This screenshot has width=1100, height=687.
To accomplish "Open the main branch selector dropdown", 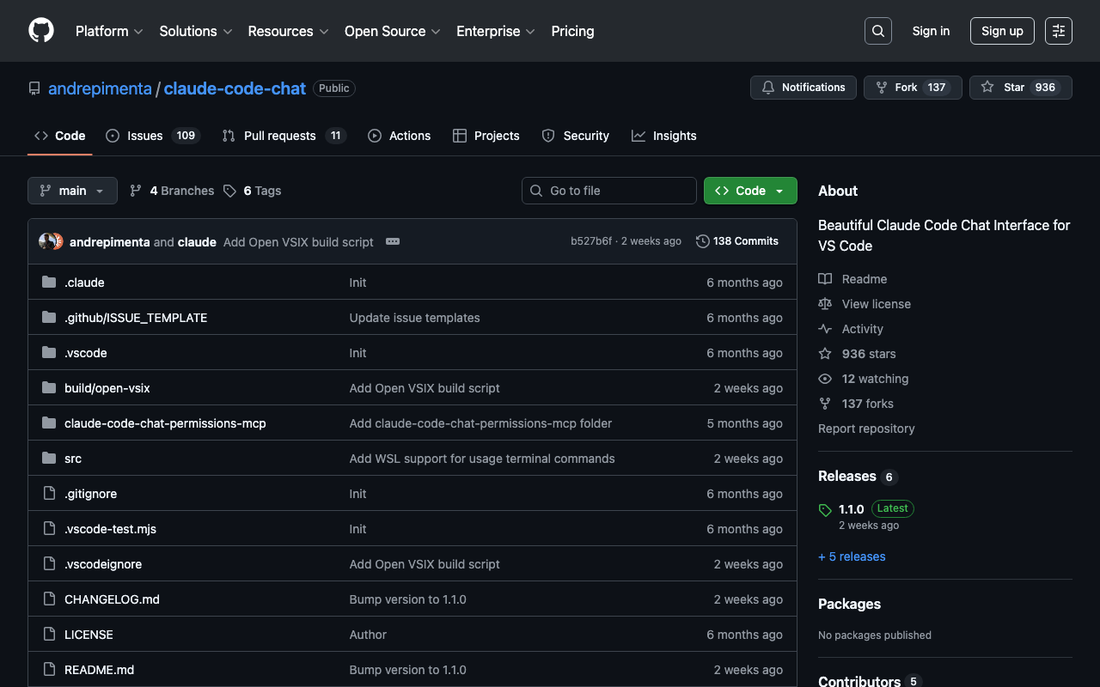I will click(x=72, y=191).
